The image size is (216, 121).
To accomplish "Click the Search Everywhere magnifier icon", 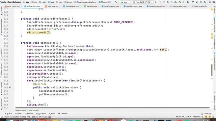I will [x=210, y=2].
